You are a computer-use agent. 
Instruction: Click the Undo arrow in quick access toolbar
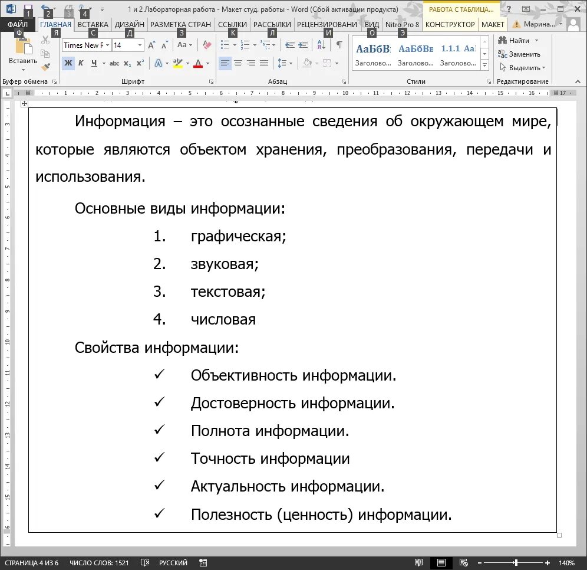coord(45,8)
